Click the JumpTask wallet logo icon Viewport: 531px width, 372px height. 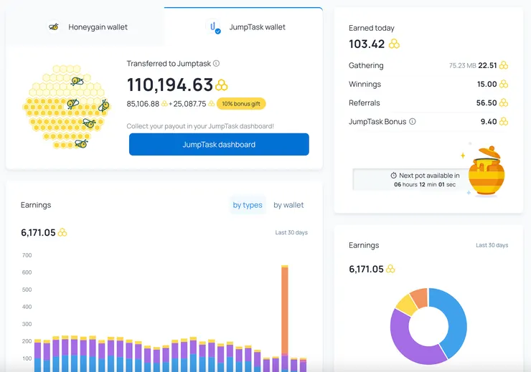click(213, 27)
